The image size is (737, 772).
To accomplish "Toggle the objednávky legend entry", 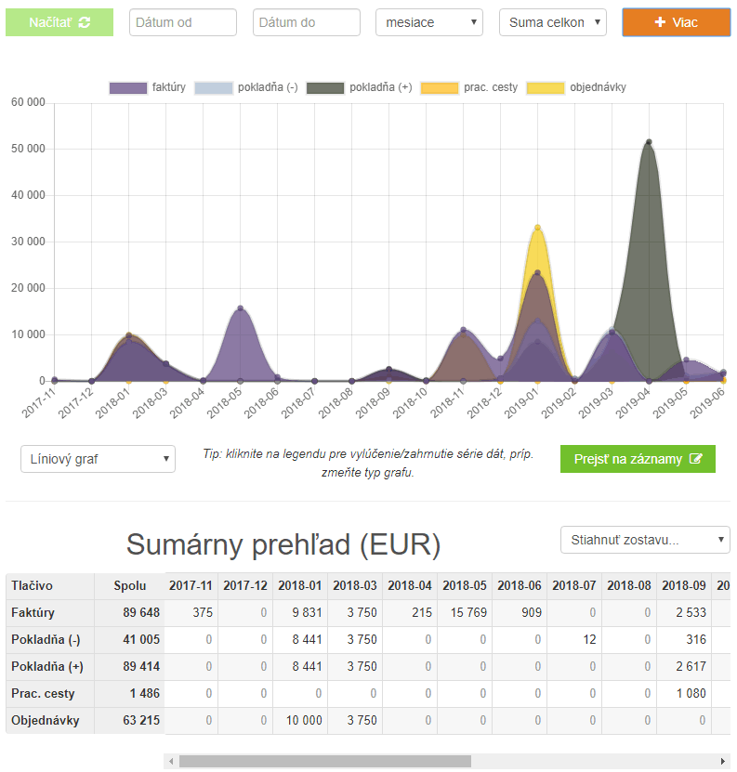I will [x=576, y=87].
